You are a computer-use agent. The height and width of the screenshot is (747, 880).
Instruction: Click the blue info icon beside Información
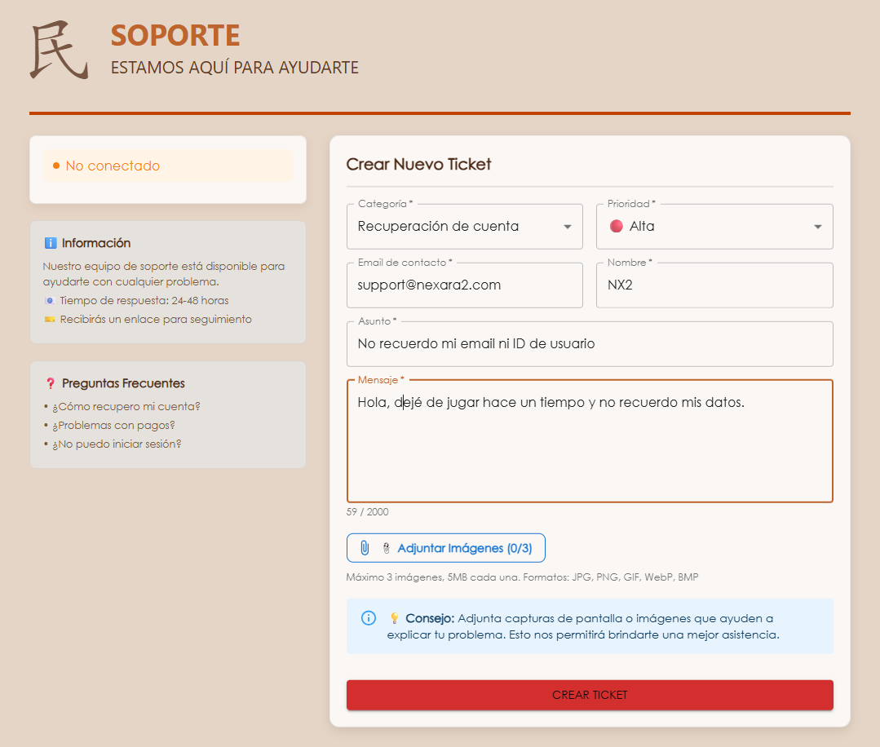(51, 243)
